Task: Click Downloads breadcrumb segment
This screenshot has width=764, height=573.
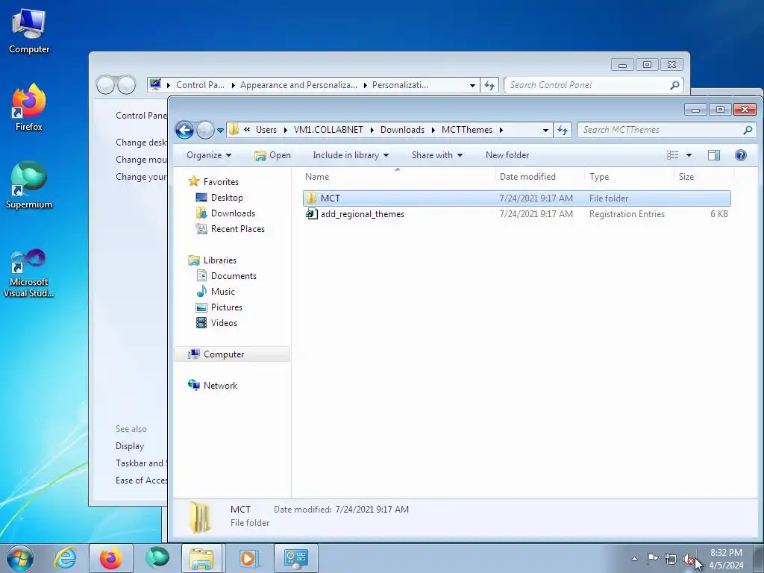Action: click(402, 130)
